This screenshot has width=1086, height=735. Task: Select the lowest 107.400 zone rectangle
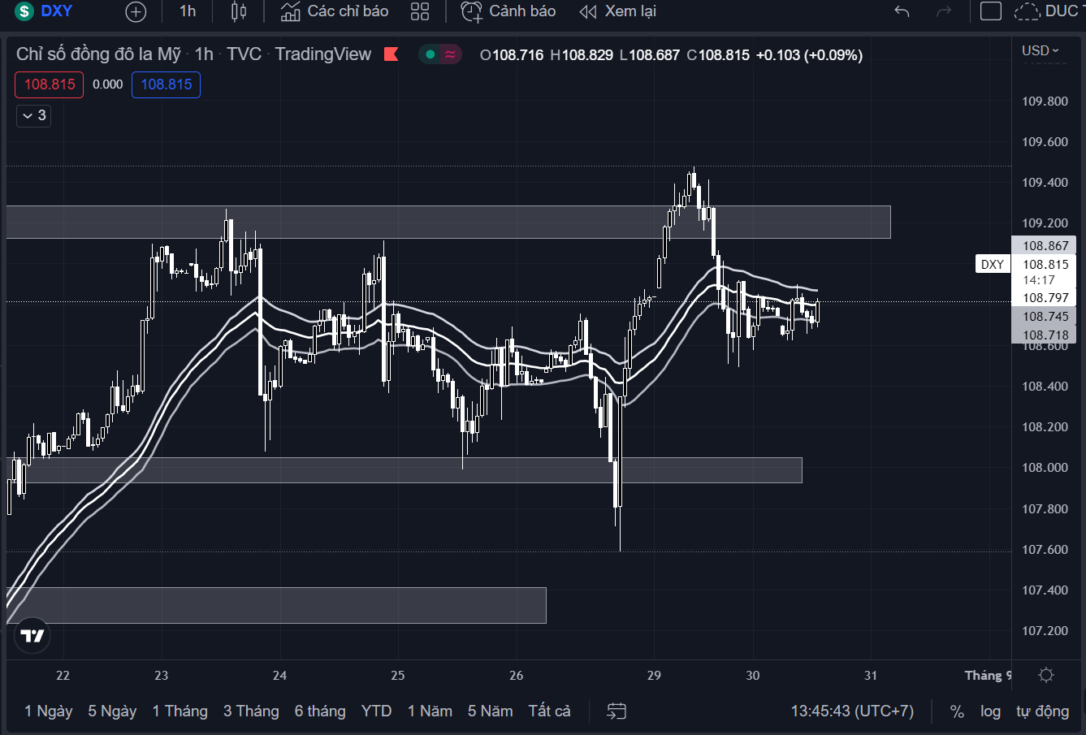276,605
